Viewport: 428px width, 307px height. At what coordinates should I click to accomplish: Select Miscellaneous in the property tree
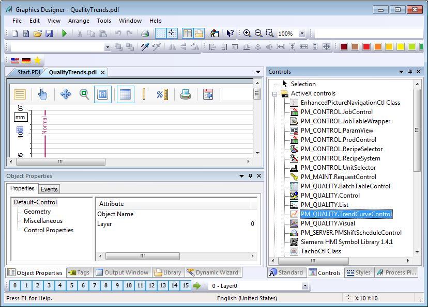[43, 221]
